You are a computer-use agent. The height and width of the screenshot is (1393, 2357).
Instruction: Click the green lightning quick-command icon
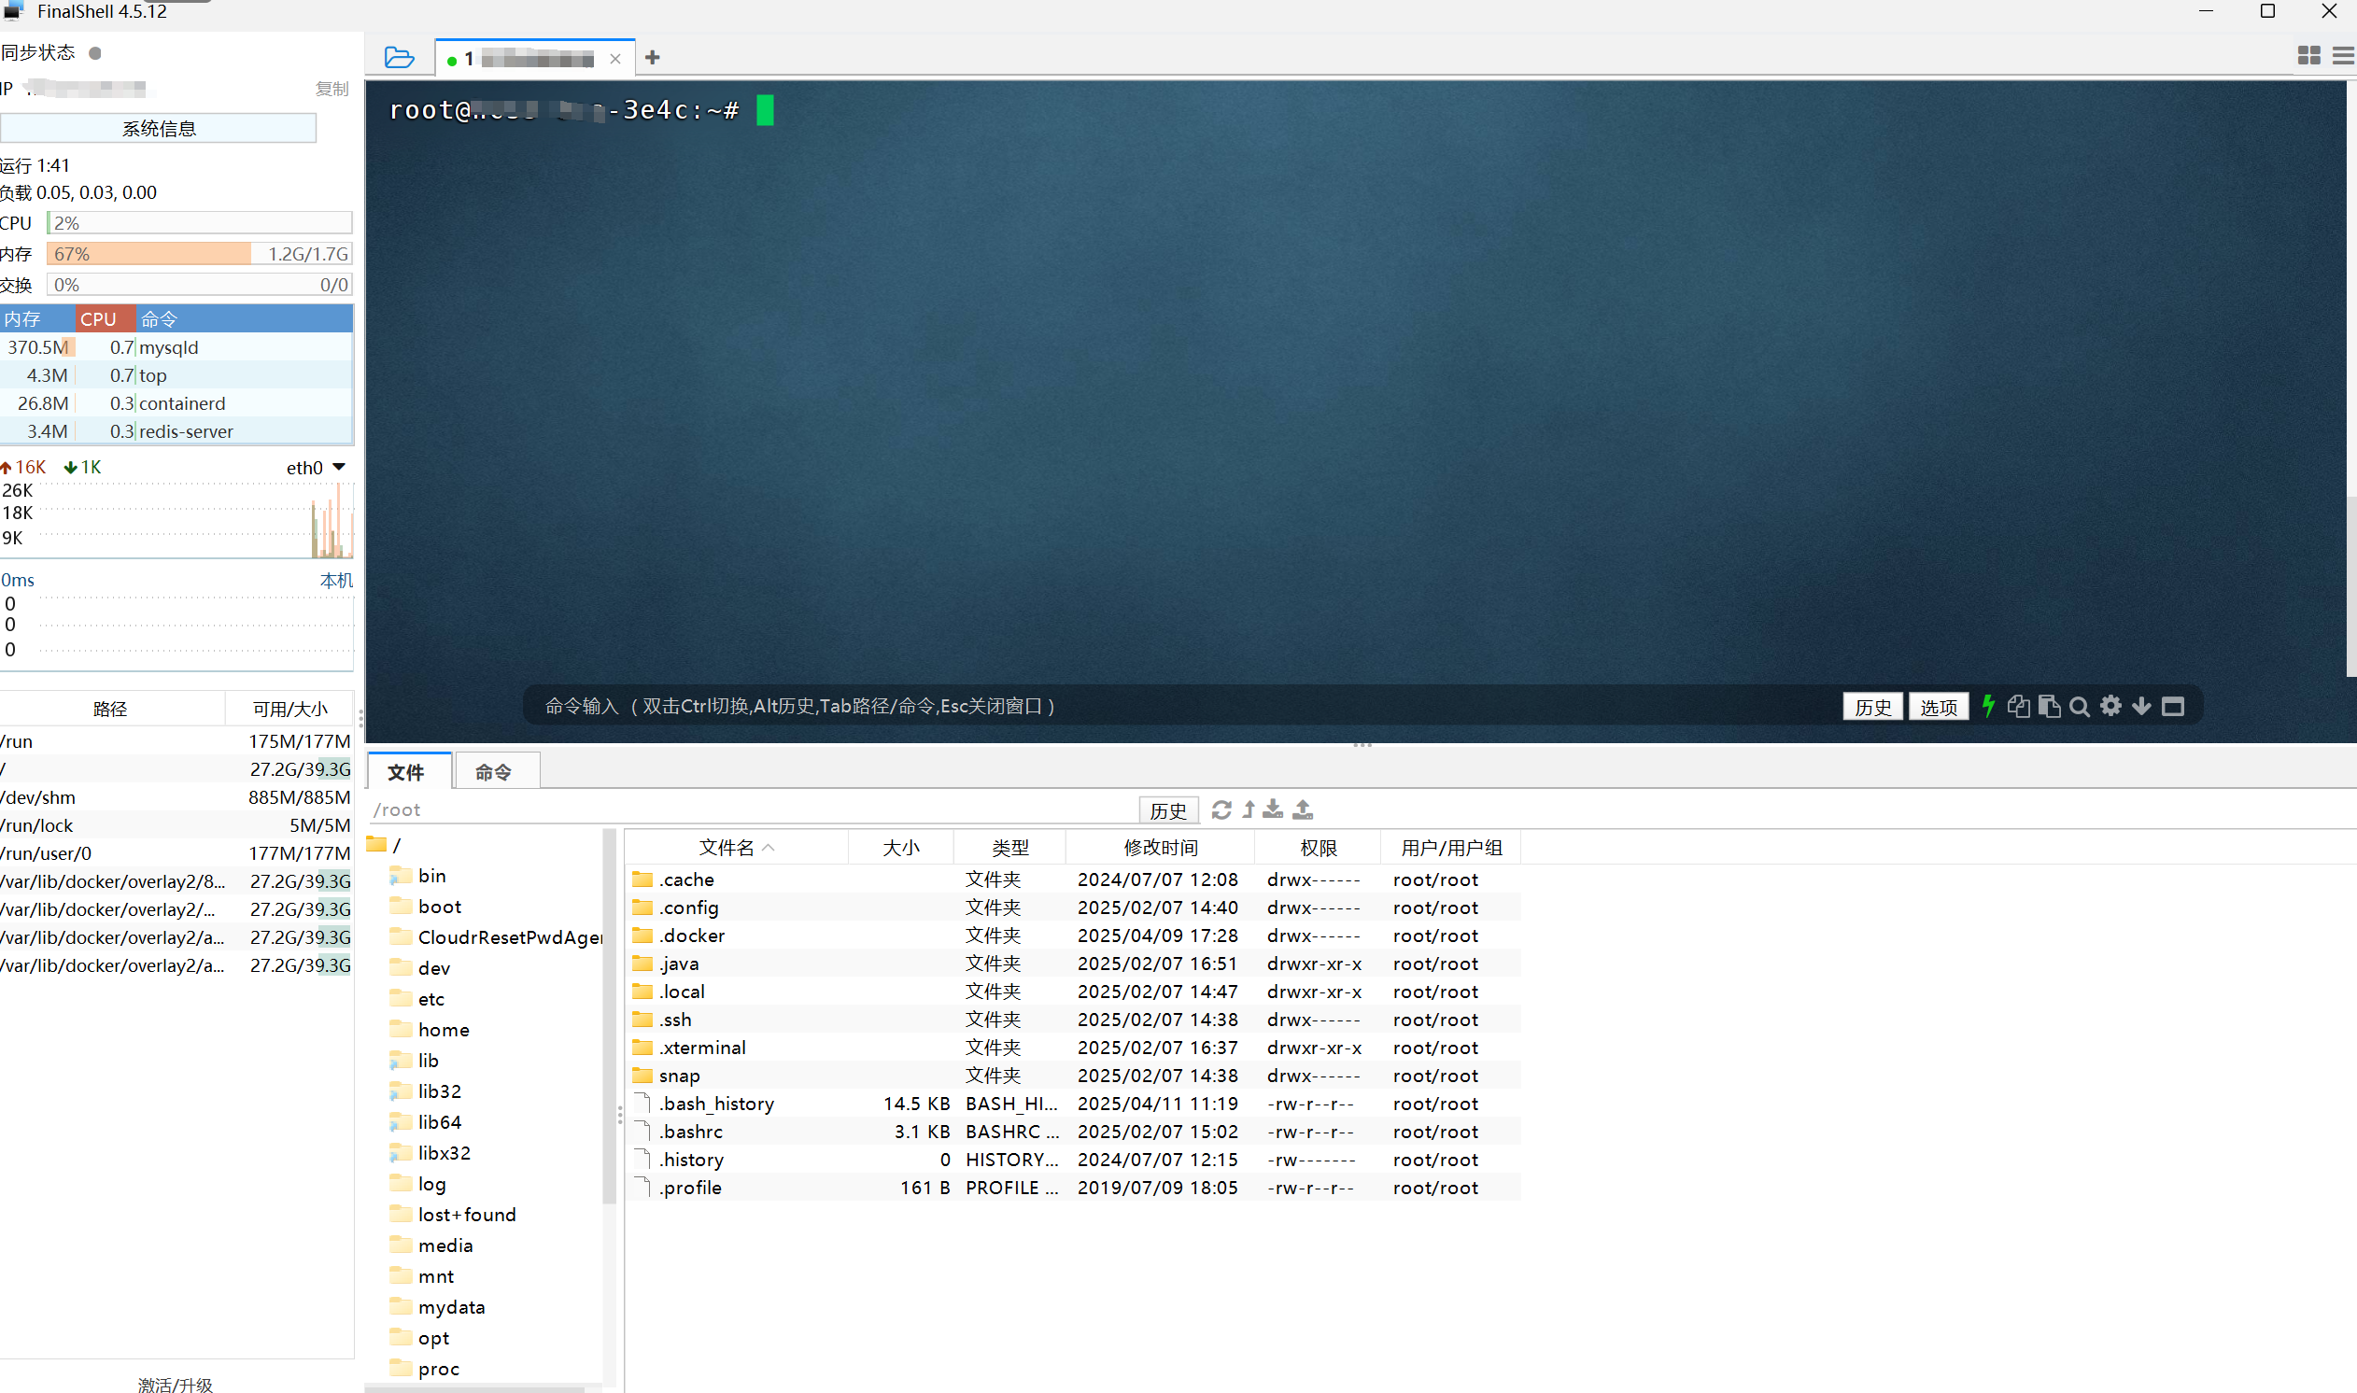(x=1987, y=706)
